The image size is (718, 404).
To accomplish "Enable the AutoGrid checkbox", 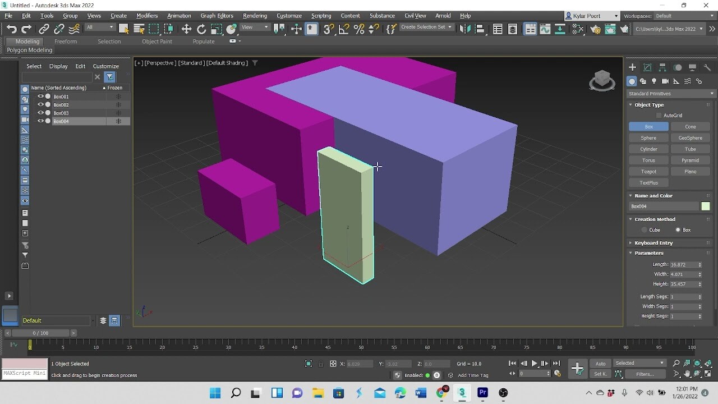I will [x=659, y=116].
